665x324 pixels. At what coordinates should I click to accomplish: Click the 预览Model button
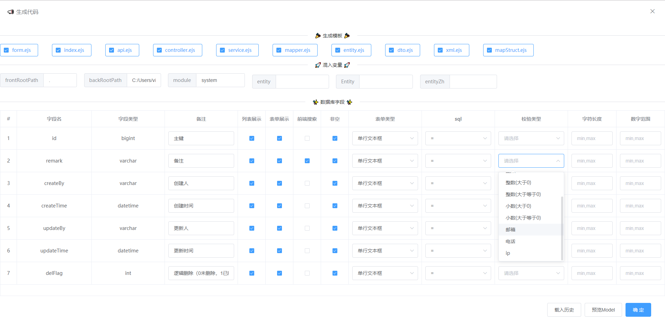[603, 310]
